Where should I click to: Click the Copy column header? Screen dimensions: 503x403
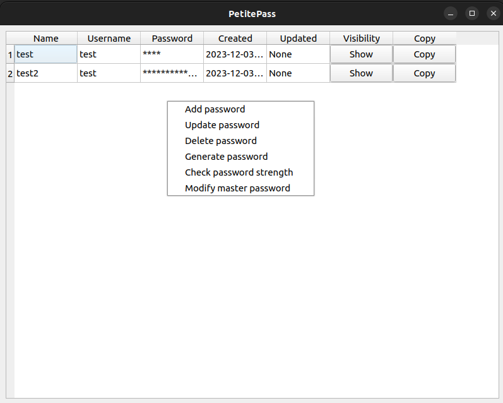coord(424,38)
